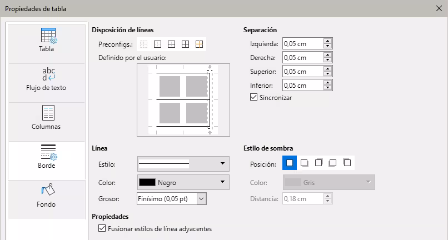448x240 pixels.
Task: Edit the Derecha spacing field
Action: (303, 57)
